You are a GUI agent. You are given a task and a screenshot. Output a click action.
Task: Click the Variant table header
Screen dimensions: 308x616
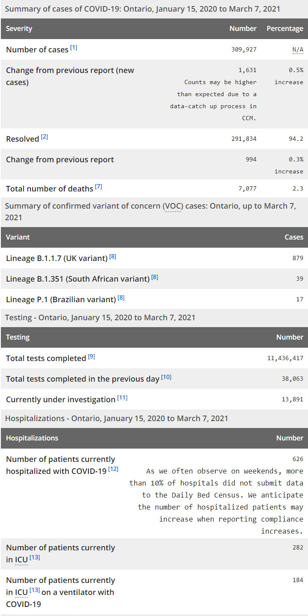(x=18, y=237)
